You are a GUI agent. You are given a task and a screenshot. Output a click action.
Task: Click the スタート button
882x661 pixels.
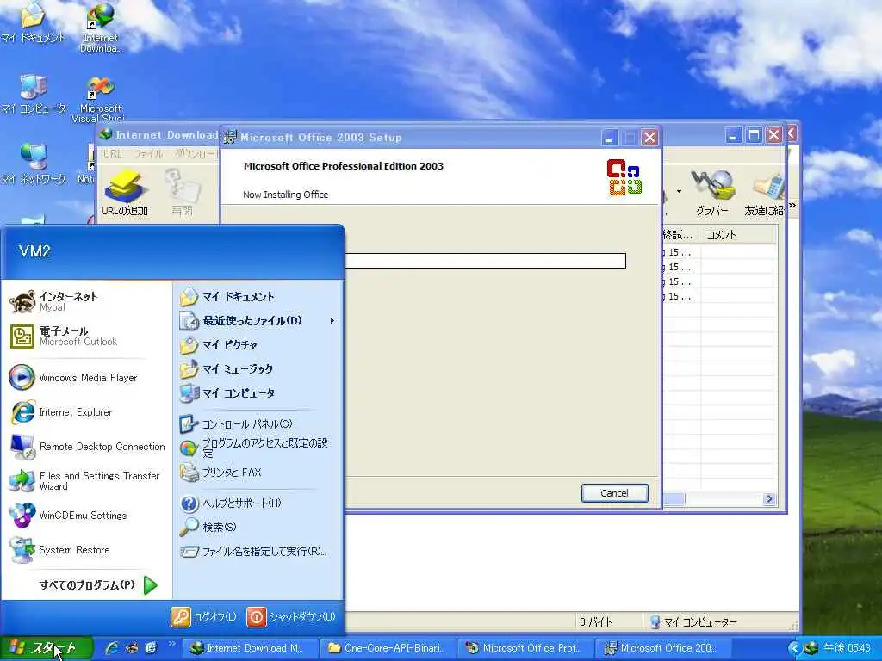coord(47,648)
